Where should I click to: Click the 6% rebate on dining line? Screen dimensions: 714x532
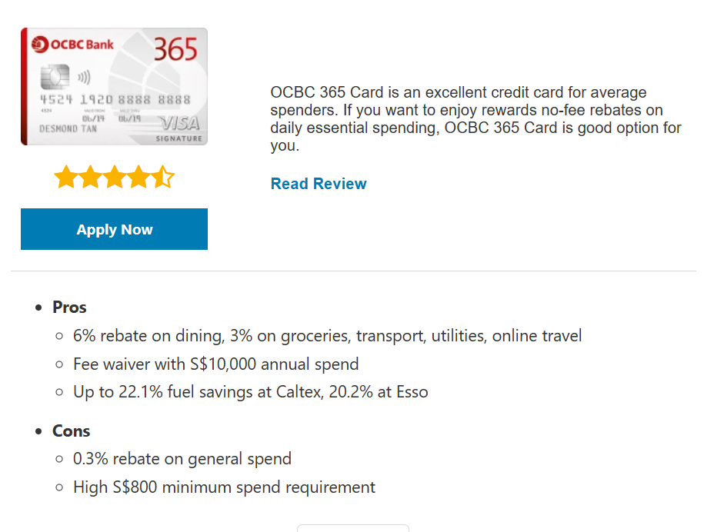click(327, 336)
